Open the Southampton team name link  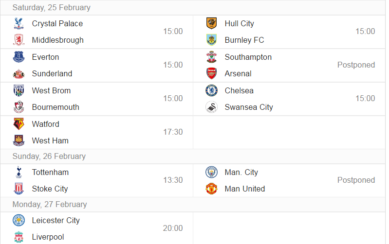pyautogui.click(x=248, y=57)
